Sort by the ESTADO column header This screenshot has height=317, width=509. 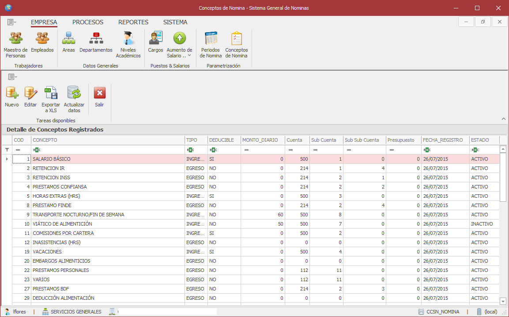tap(484, 140)
